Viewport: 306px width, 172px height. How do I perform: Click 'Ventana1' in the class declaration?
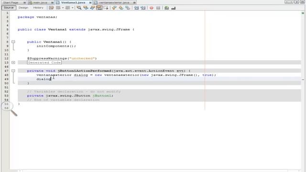[x=57, y=30]
